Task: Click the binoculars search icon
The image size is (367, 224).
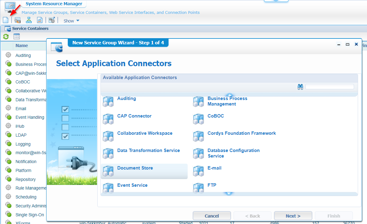Action: click(x=300, y=87)
